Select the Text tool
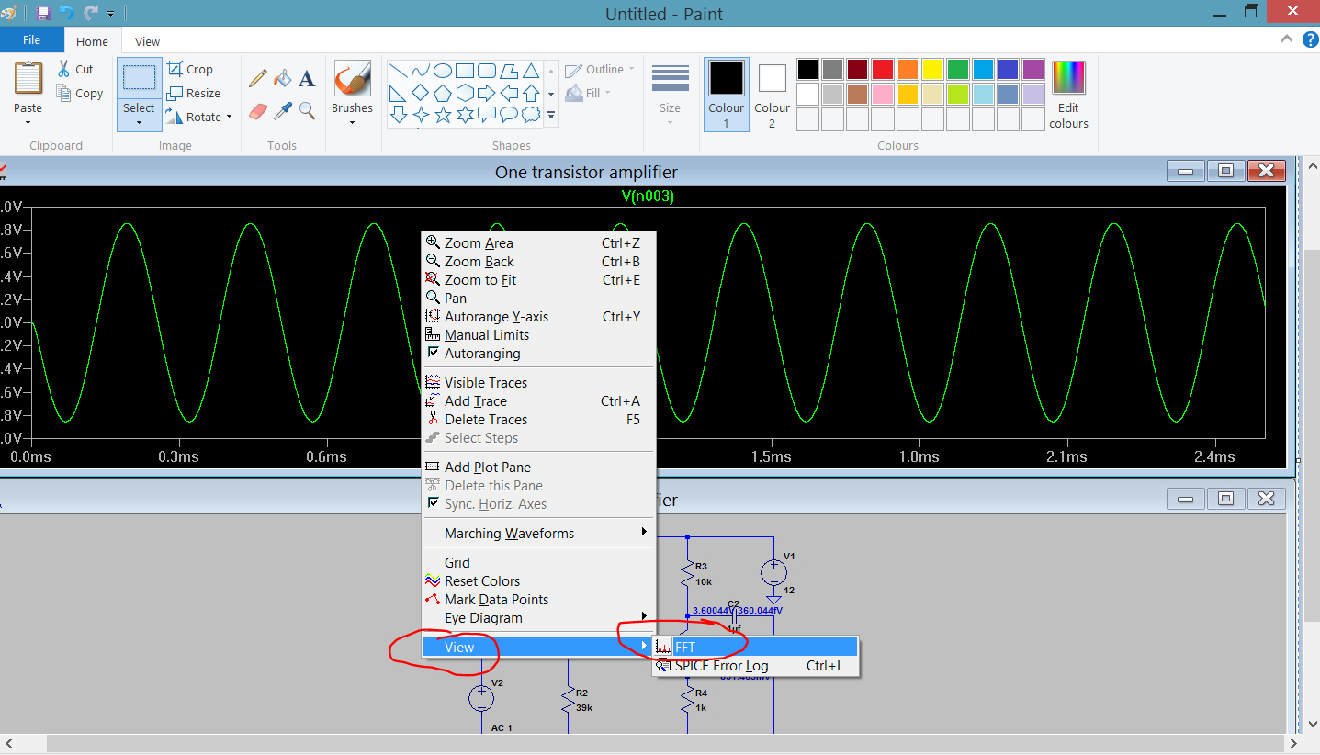The width and height of the screenshot is (1320, 755). point(307,79)
